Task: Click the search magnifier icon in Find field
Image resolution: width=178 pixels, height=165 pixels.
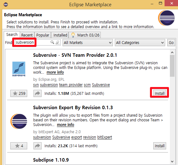Action: [x=52, y=42]
